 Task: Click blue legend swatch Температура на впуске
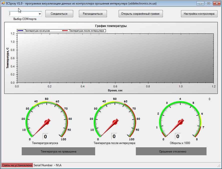point(20,31)
